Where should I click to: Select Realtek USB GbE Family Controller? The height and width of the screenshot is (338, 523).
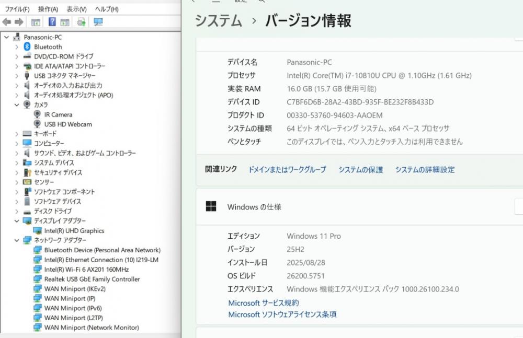coord(92,279)
